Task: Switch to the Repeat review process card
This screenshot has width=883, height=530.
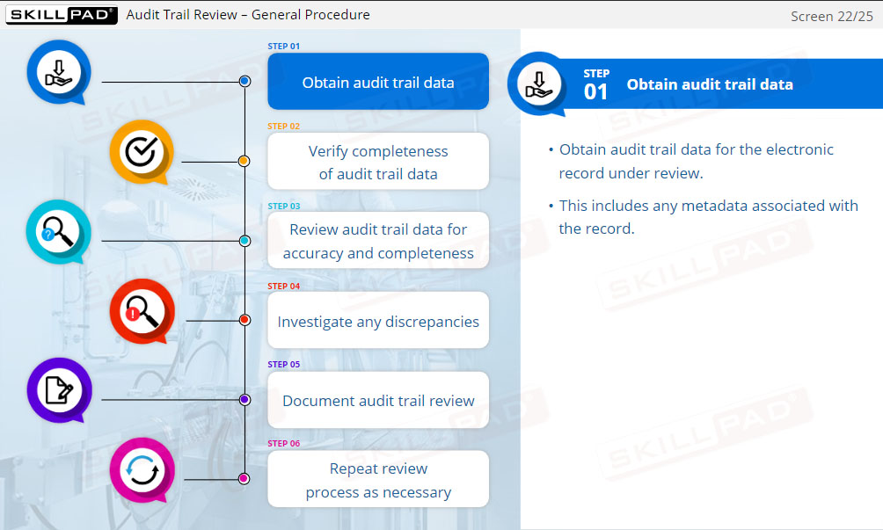Action: coord(377,478)
